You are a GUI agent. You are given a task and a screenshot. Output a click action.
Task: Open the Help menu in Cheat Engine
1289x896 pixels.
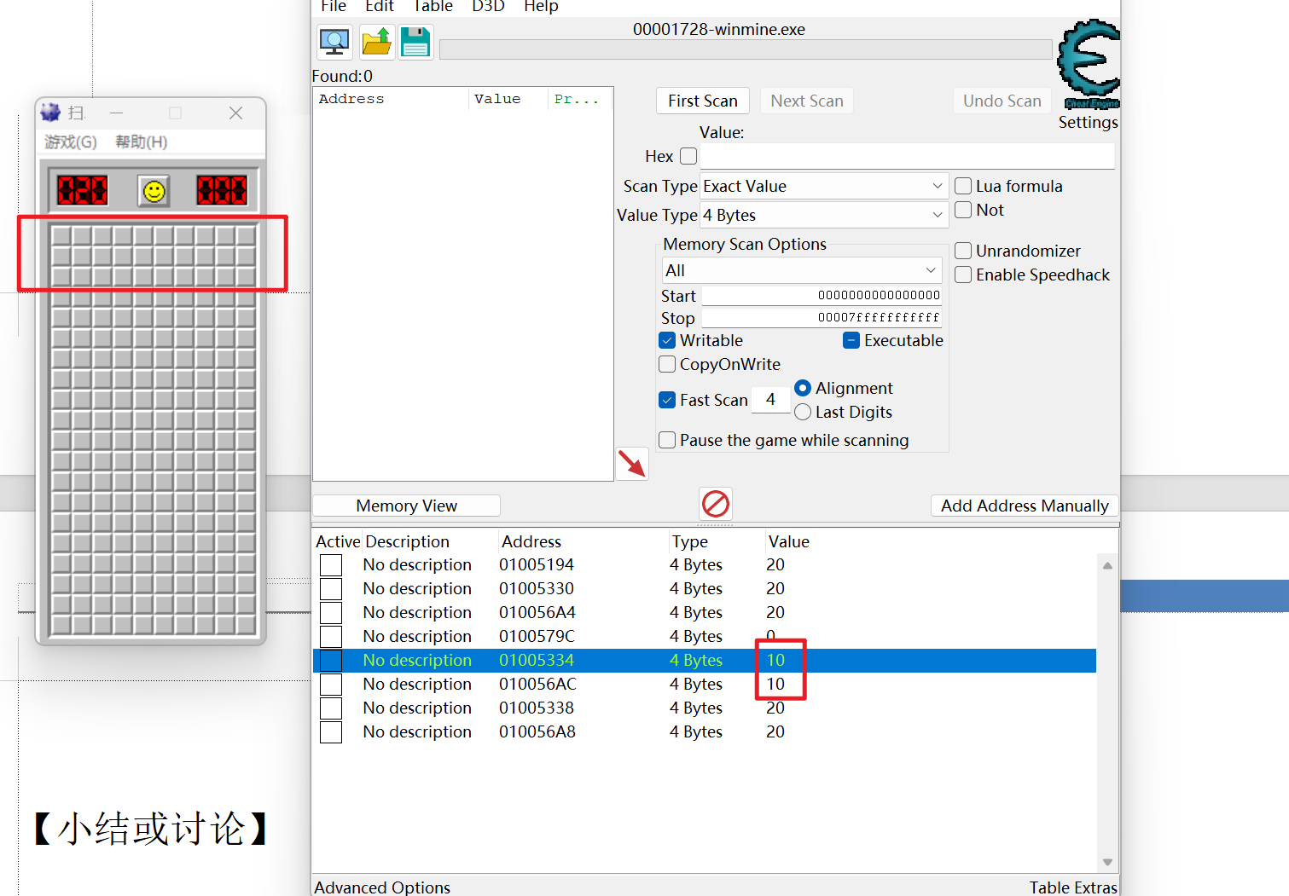(541, 7)
